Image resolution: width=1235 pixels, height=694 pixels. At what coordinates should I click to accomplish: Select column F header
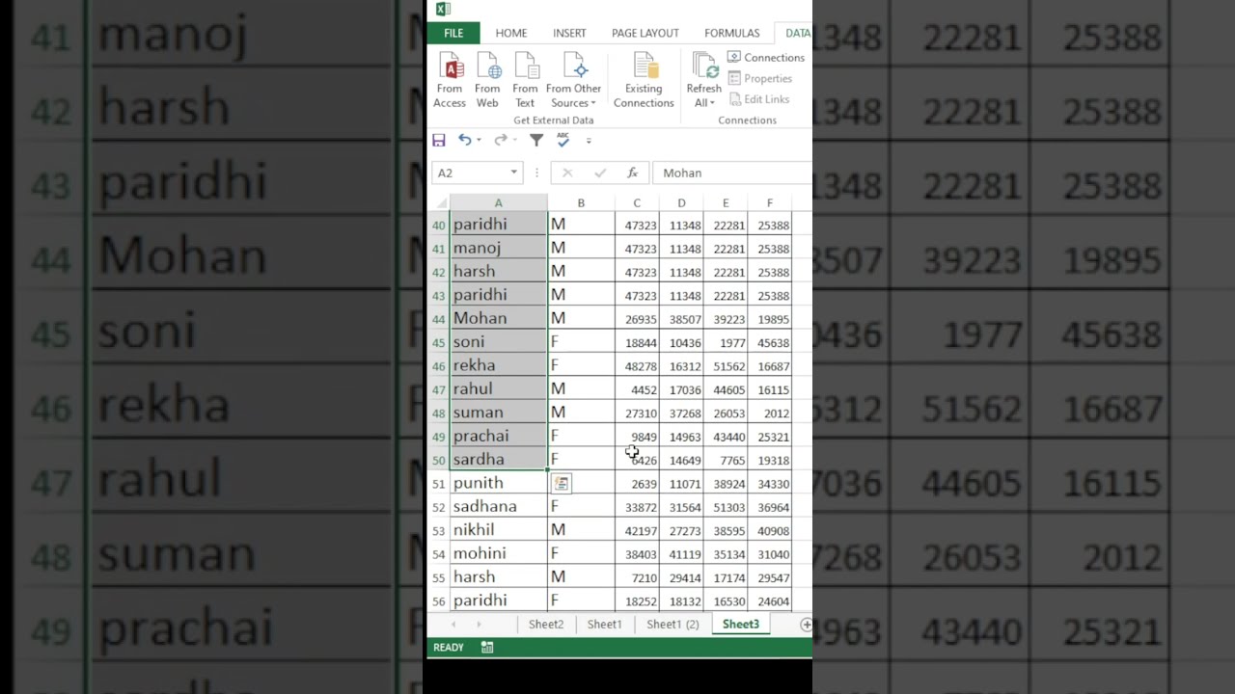[769, 202]
